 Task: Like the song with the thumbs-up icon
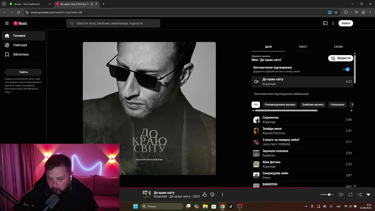tap(204, 195)
